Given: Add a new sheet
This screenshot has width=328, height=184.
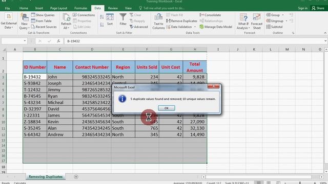Looking at the screenshot, I should [76, 177].
